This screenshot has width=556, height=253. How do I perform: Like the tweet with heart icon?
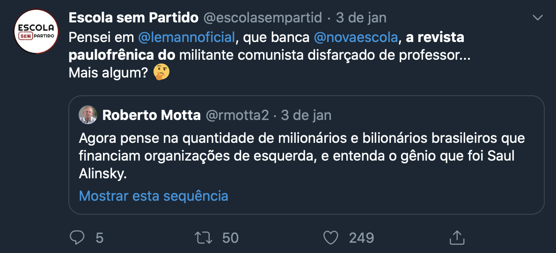coord(331,238)
